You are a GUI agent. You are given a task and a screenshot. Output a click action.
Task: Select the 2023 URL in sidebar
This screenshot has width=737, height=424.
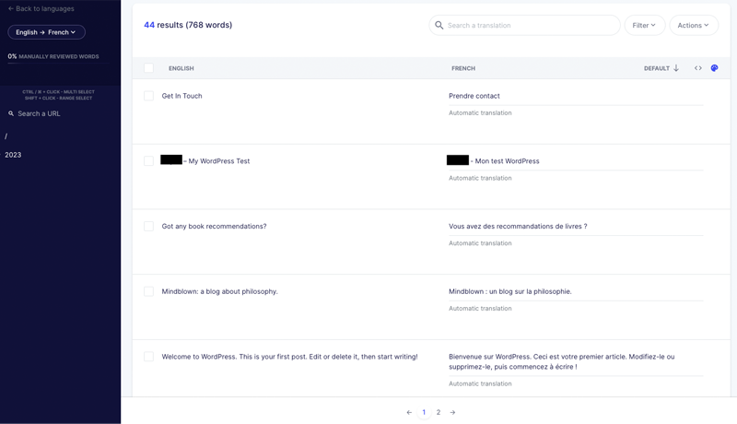13,155
